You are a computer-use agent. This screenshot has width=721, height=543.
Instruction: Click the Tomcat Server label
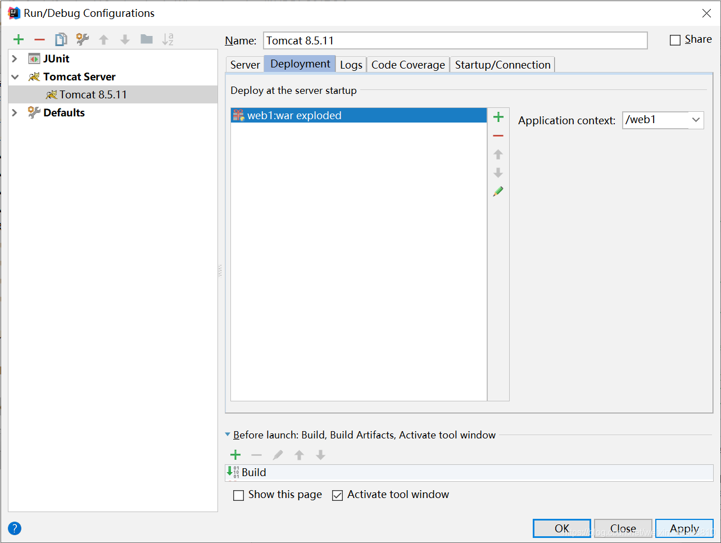tap(79, 76)
